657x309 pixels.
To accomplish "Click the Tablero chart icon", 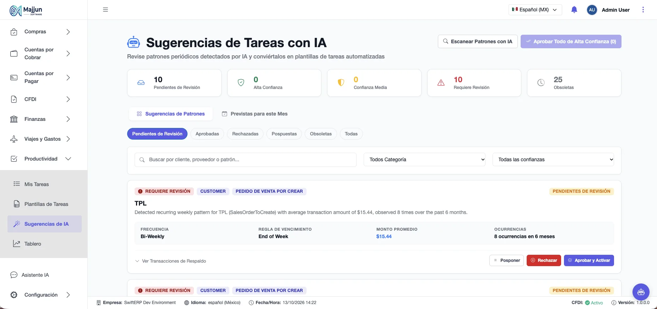I will (17, 244).
